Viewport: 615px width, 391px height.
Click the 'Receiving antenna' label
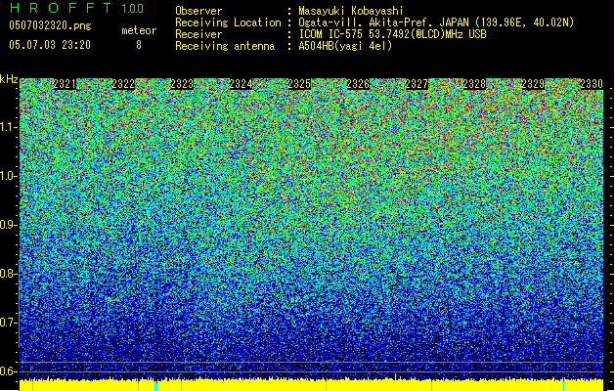coord(225,46)
